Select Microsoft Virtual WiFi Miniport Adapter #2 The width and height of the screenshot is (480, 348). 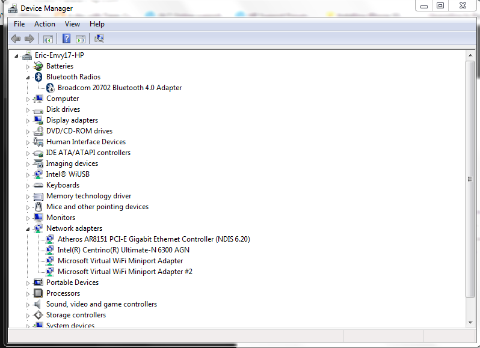tap(125, 272)
